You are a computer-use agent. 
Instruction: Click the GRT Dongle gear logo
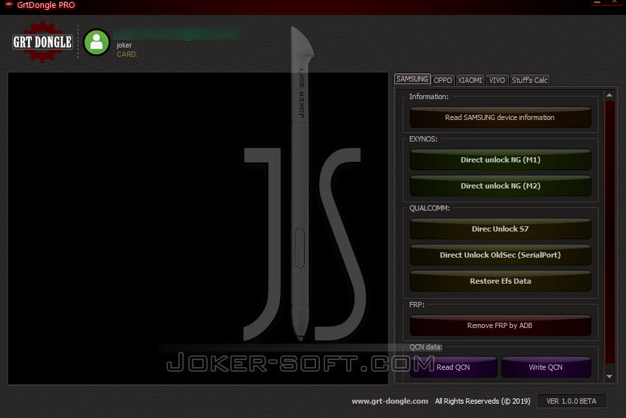tap(42, 42)
